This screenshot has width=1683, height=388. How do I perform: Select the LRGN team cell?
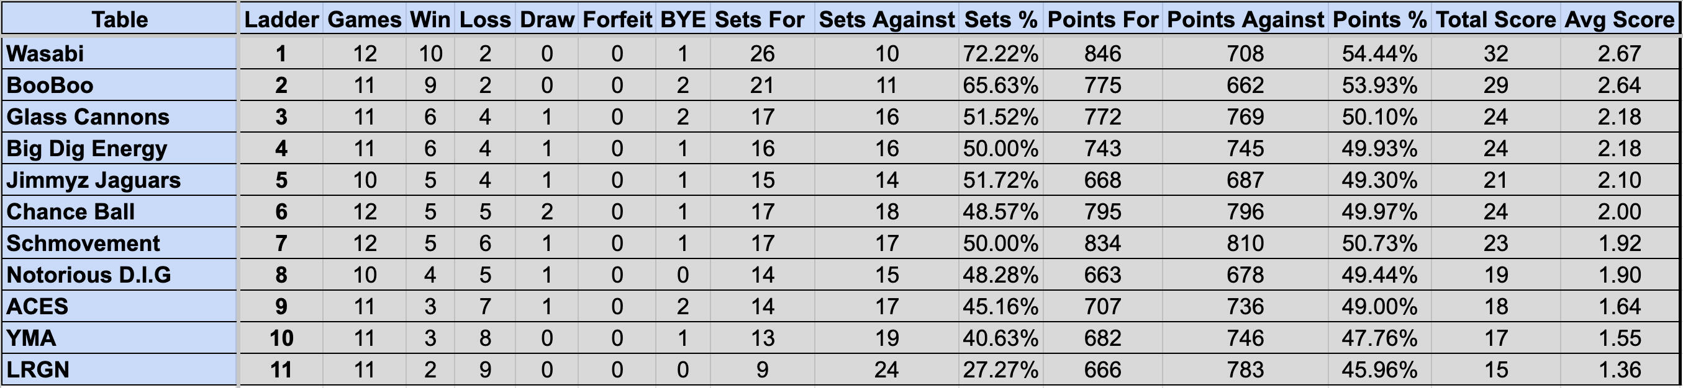tap(119, 370)
